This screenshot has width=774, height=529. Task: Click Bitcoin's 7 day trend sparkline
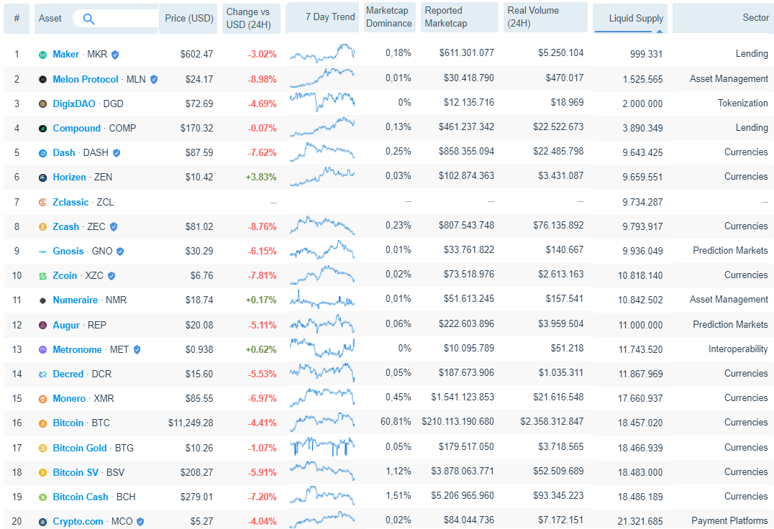coord(322,421)
